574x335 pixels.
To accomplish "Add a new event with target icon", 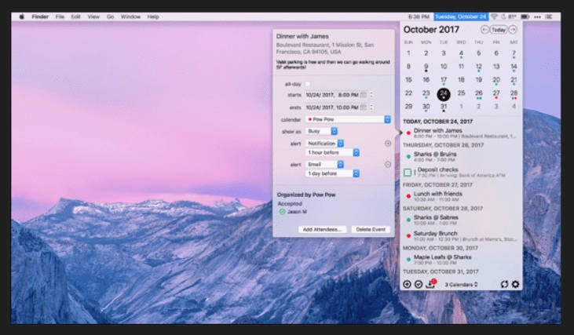I will point(407,284).
